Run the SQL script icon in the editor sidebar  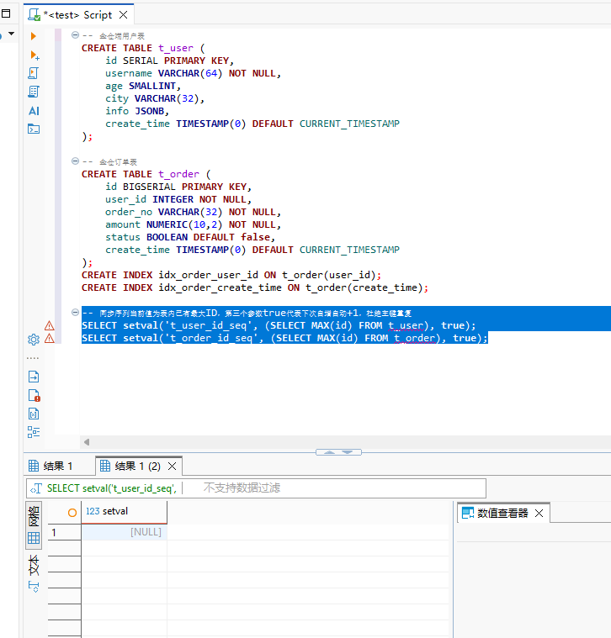[34, 73]
